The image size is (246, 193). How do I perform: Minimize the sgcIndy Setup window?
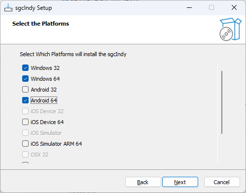click(x=189, y=7)
